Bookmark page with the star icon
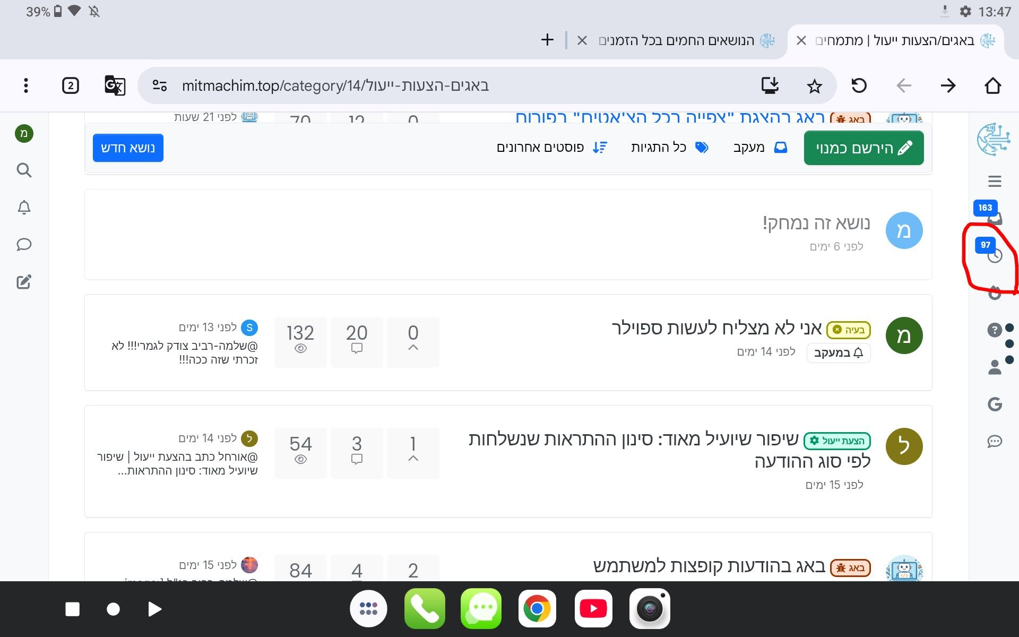1019x637 pixels. tap(814, 86)
